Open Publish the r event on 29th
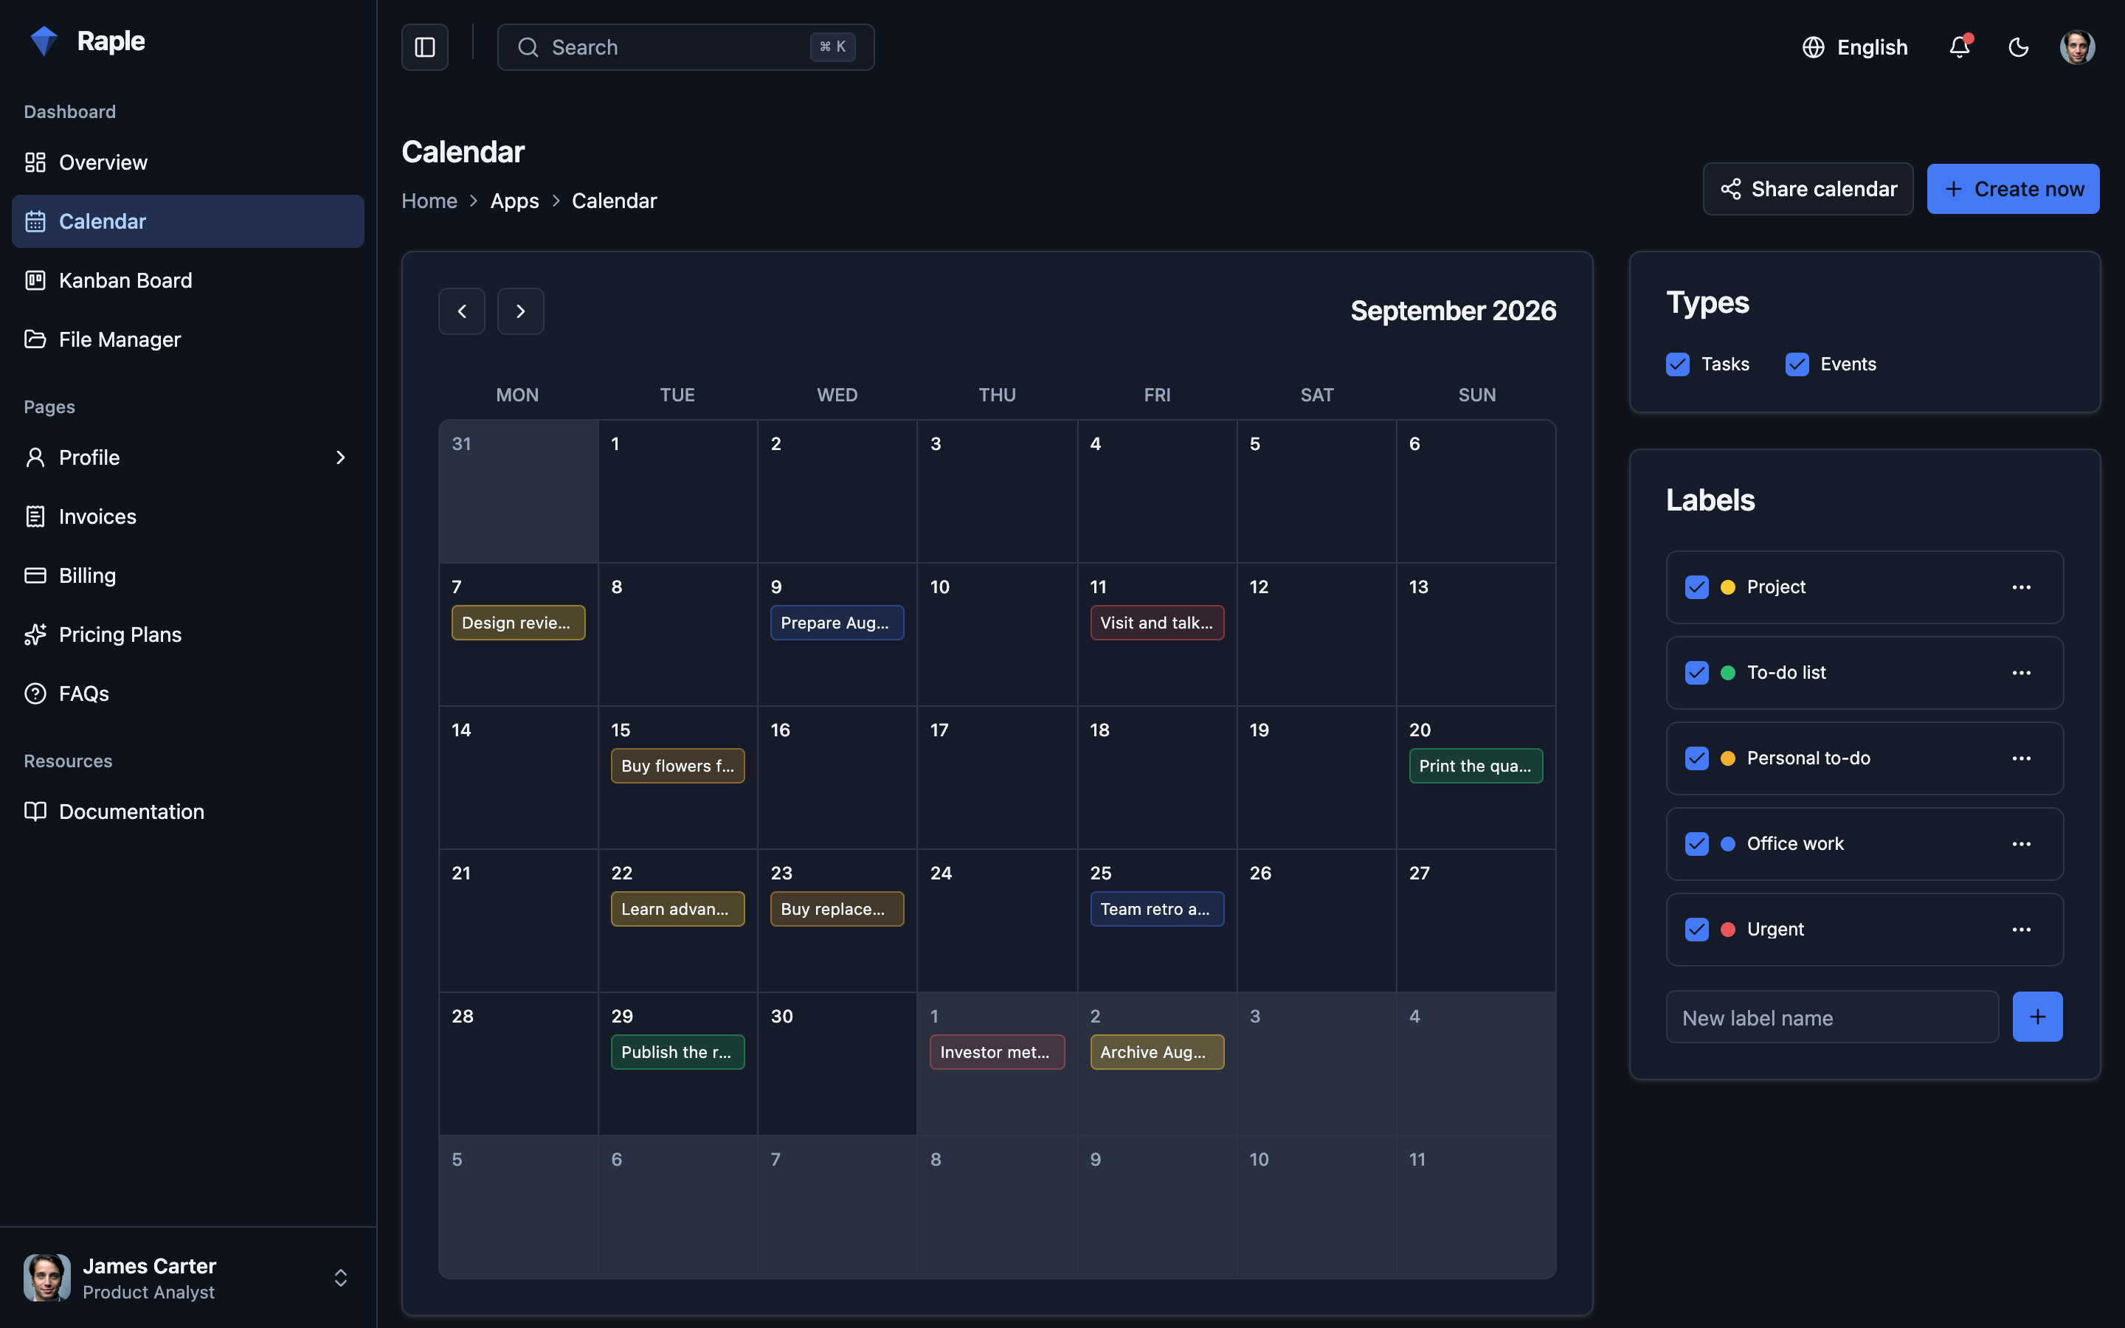The image size is (2125, 1328). 678,1052
